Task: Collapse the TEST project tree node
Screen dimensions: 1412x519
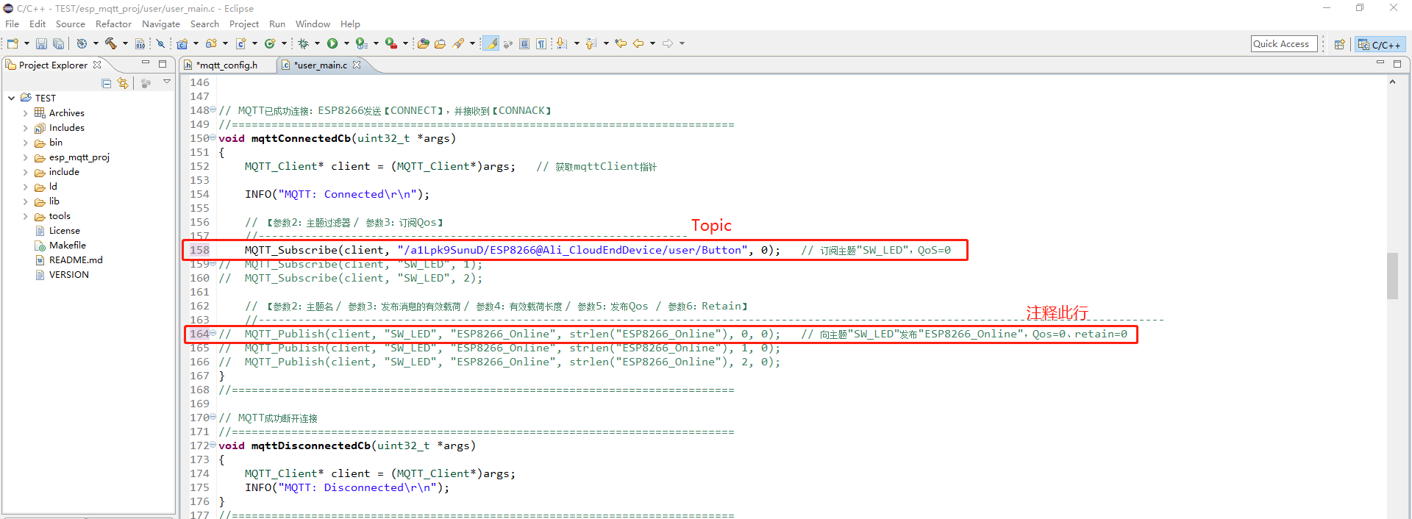Action: pos(11,98)
